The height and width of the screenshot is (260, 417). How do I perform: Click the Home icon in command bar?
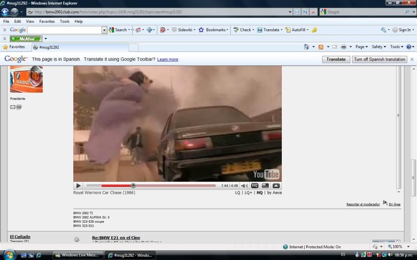[x=306, y=47]
